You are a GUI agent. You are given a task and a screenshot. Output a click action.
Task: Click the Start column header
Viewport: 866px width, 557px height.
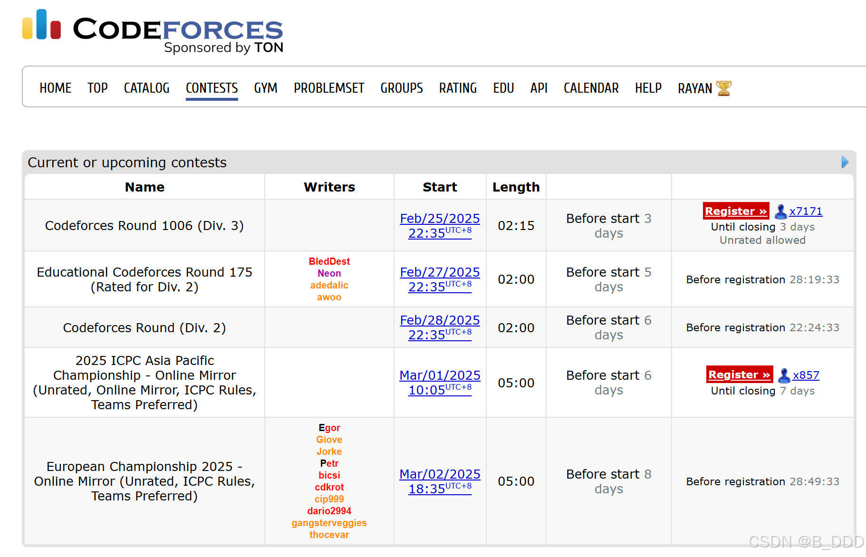(440, 187)
